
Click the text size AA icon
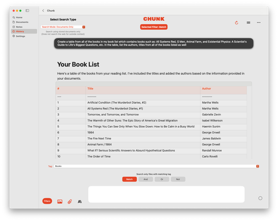coord(80,201)
